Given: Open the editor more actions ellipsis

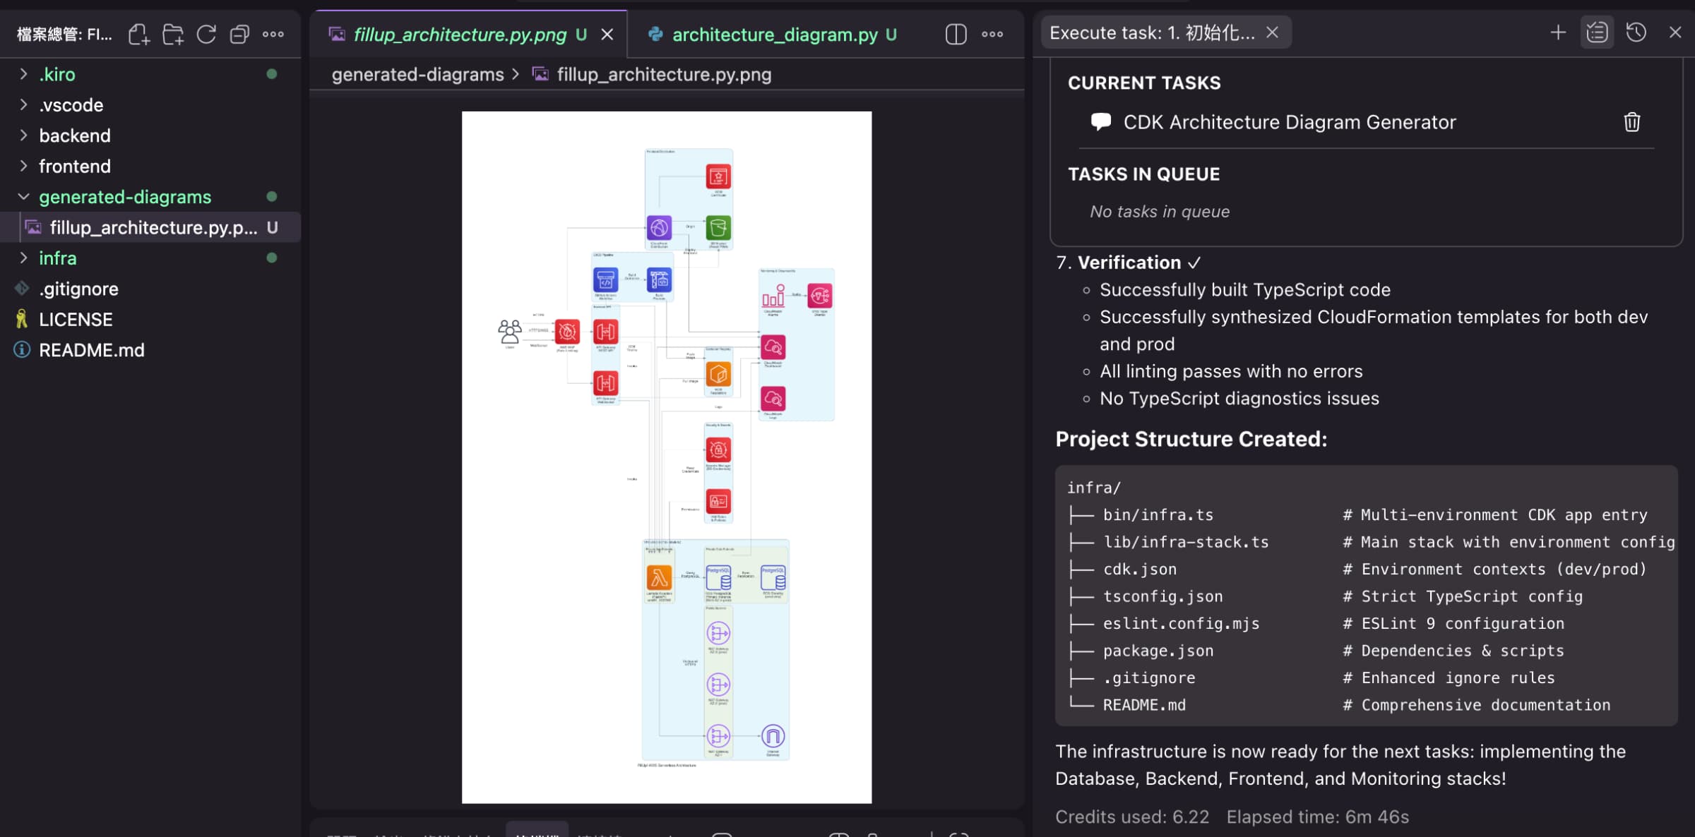Looking at the screenshot, I should click(993, 34).
